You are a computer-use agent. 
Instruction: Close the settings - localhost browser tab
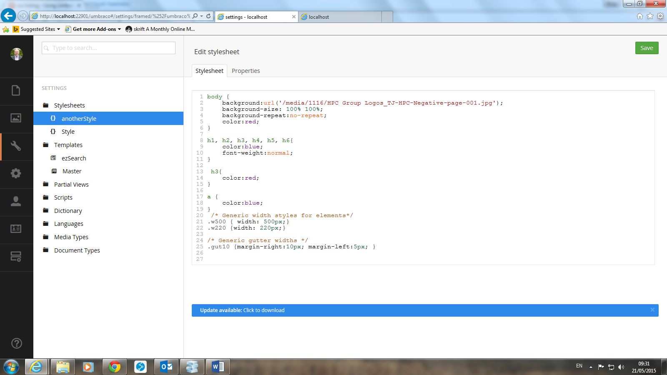pos(294,17)
